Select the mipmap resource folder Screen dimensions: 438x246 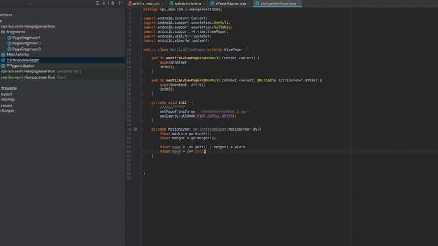8,100
